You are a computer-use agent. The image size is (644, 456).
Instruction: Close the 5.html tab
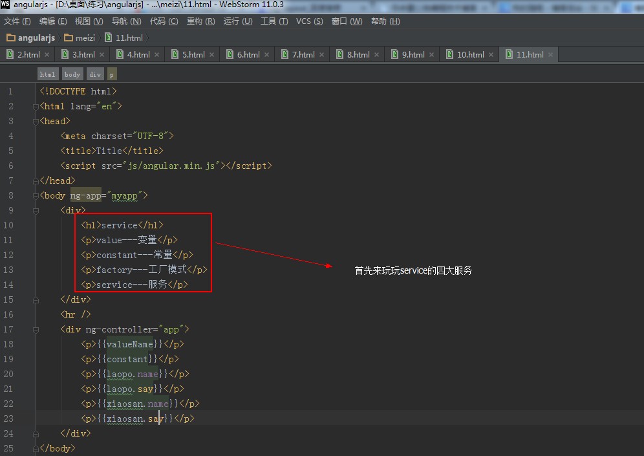tap(212, 54)
